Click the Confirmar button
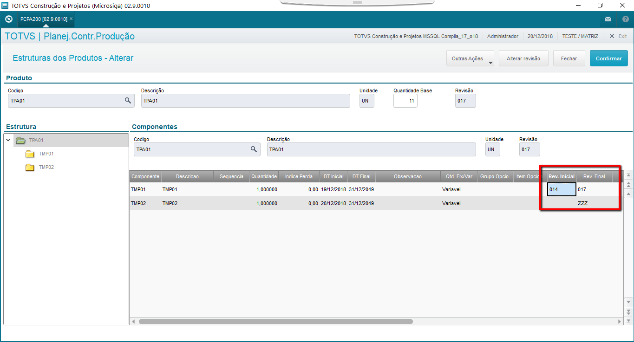This screenshot has height=342, width=634. coord(609,59)
